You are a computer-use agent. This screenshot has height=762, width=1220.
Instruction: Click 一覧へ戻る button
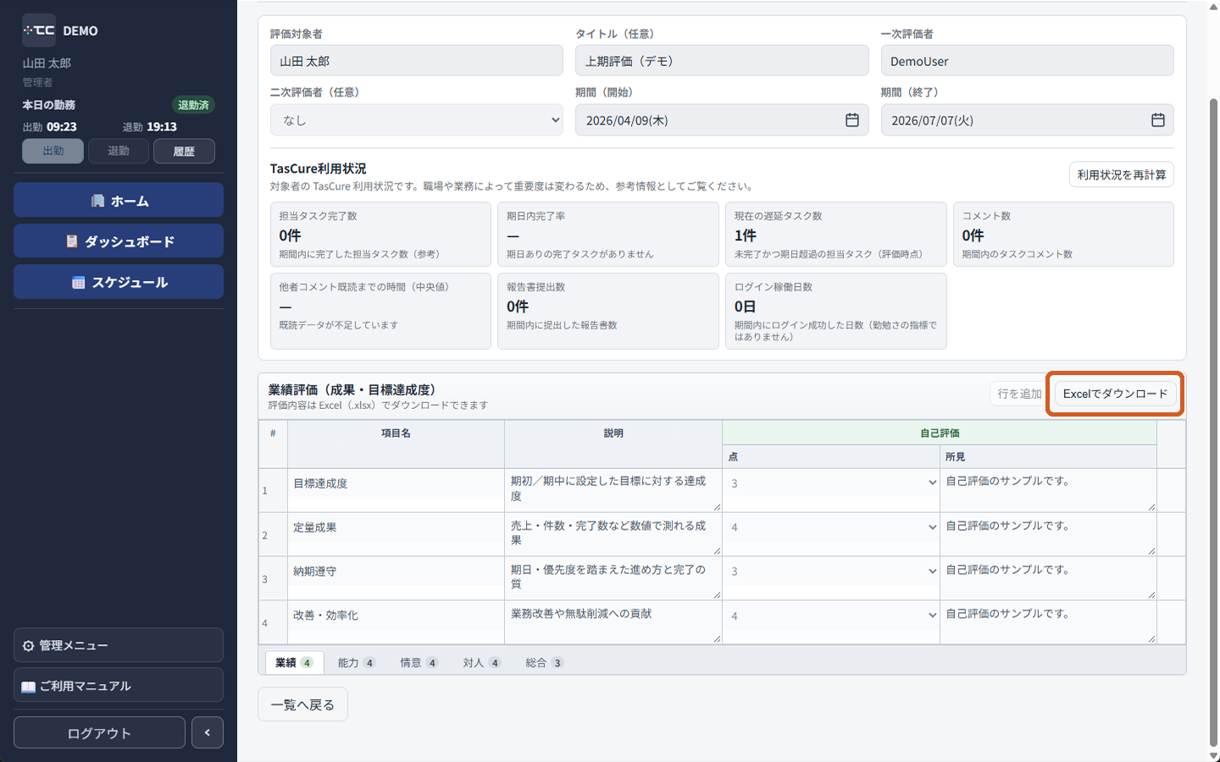coord(302,704)
